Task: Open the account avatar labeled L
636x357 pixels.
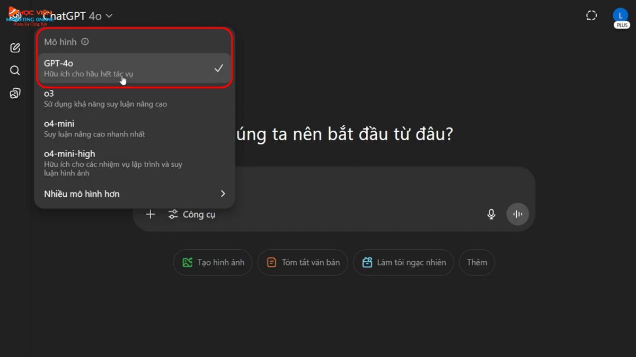Action: tap(621, 15)
